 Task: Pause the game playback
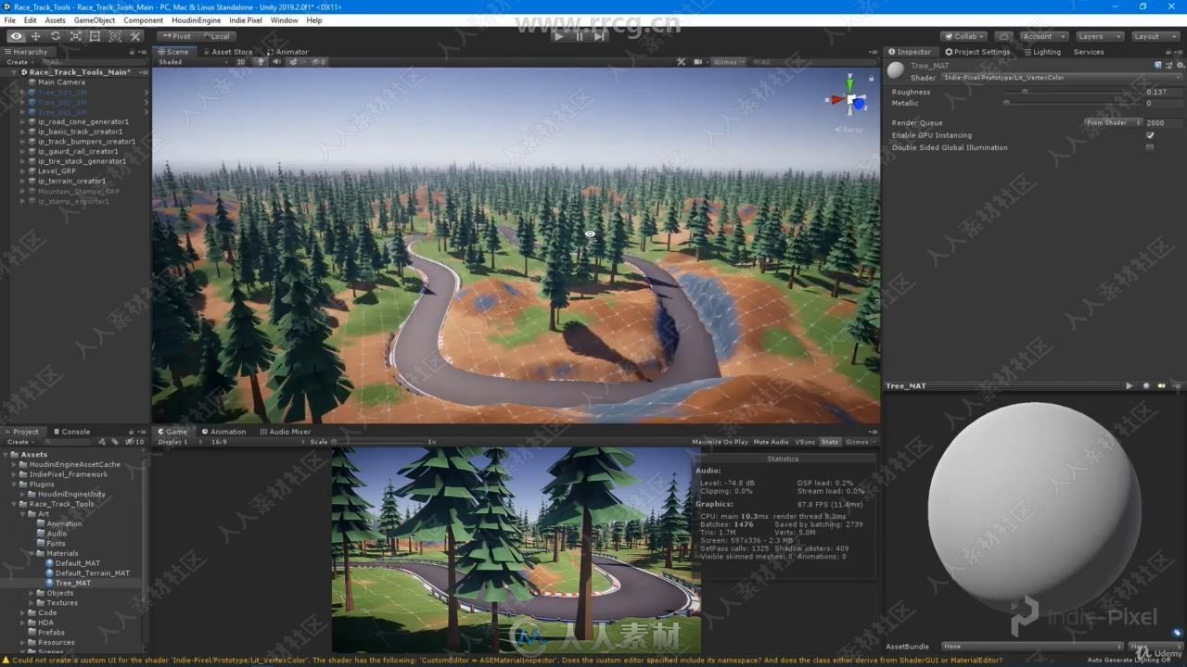coord(580,36)
